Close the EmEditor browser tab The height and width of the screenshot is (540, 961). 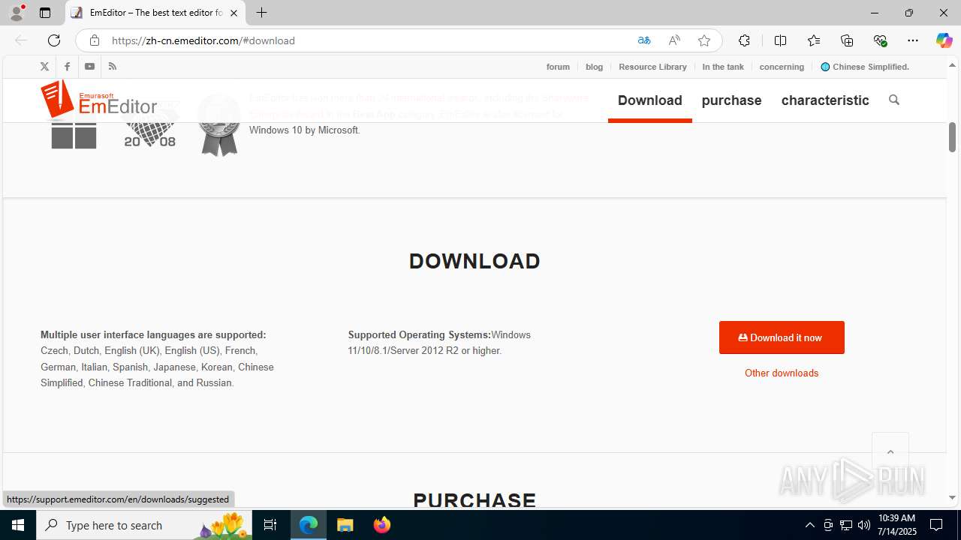(x=233, y=13)
